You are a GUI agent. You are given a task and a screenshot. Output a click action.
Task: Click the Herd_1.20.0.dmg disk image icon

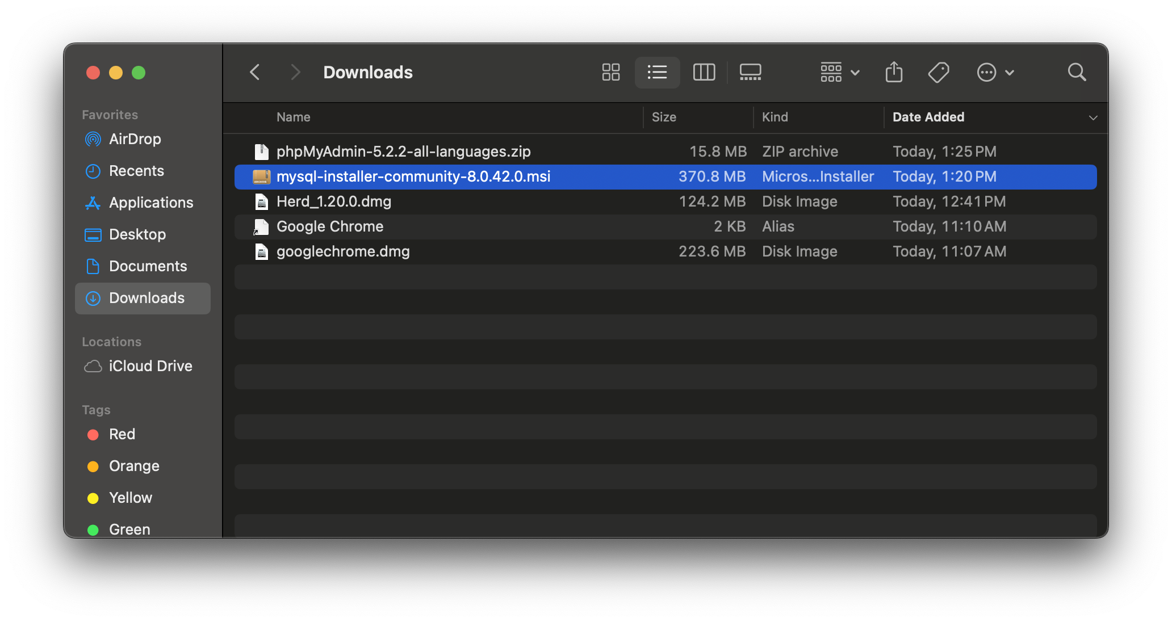click(x=261, y=201)
